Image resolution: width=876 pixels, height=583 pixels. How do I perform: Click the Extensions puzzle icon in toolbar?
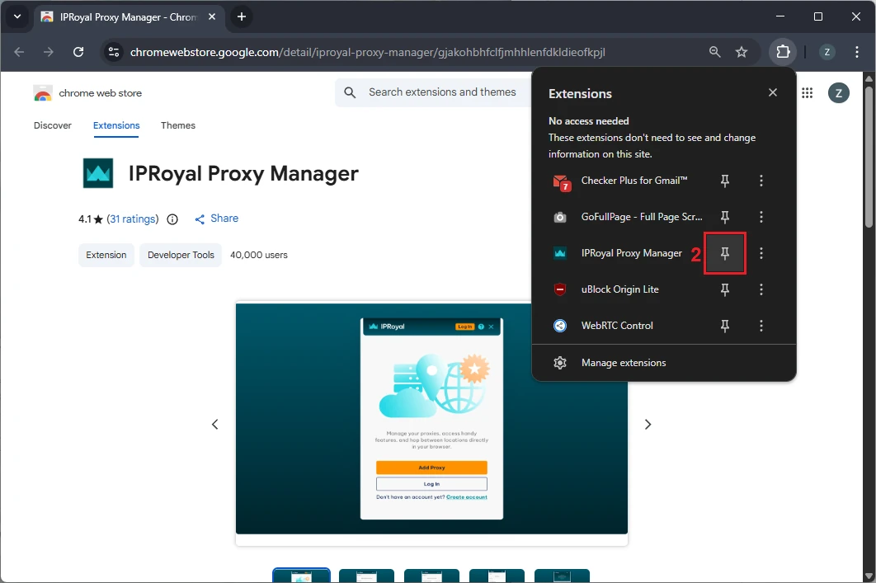pyautogui.click(x=782, y=52)
